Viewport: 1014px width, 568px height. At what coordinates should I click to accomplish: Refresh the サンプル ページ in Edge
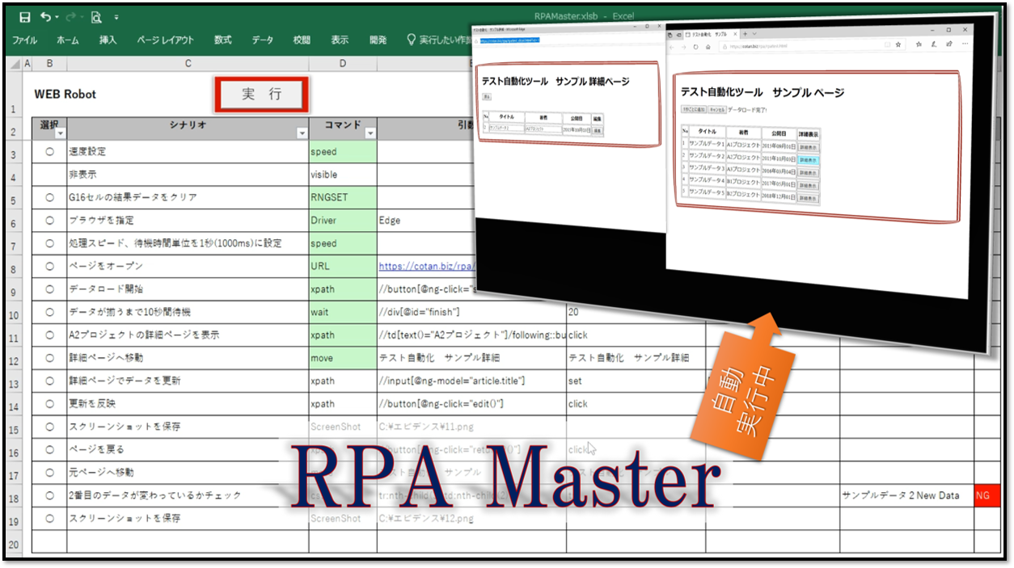[695, 46]
